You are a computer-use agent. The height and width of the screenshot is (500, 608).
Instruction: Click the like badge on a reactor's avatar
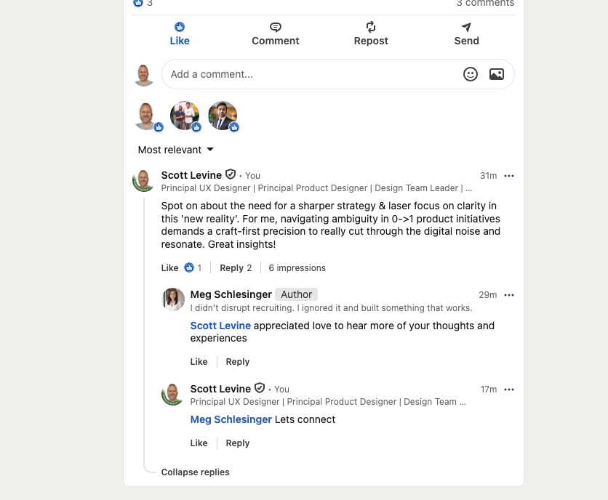click(160, 126)
